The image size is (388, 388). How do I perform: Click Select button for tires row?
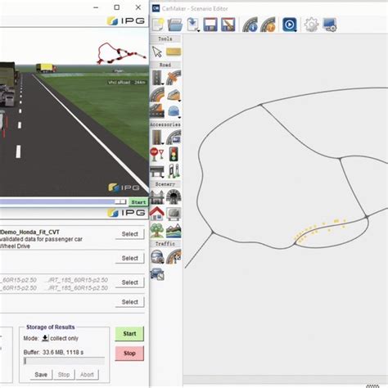coord(130,282)
